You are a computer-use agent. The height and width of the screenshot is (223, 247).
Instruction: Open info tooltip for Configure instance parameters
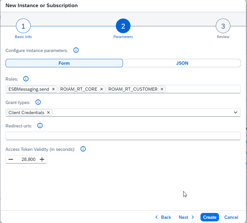click(76, 50)
